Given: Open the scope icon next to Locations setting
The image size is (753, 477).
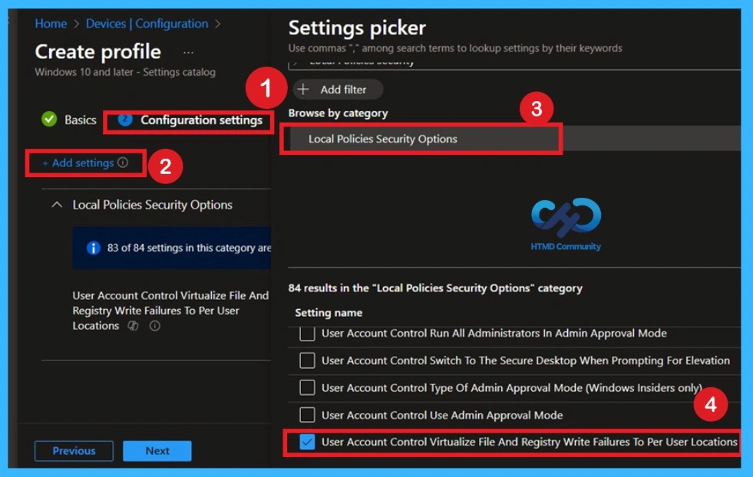Looking at the screenshot, I should pyautogui.click(x=132, y=326).
